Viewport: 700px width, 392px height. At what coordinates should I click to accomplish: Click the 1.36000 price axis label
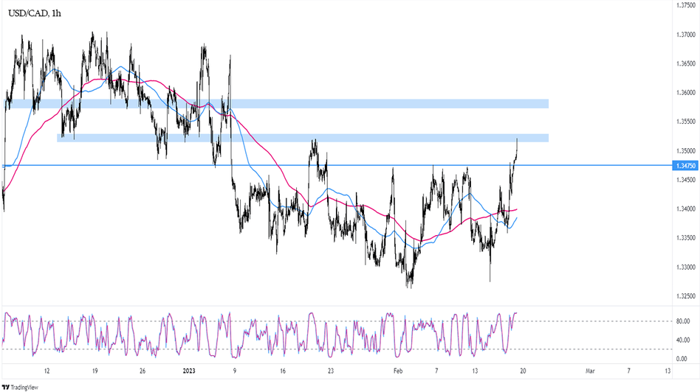686,93
